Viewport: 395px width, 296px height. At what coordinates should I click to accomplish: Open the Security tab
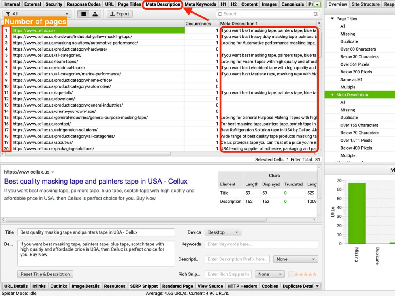(54, 4)
